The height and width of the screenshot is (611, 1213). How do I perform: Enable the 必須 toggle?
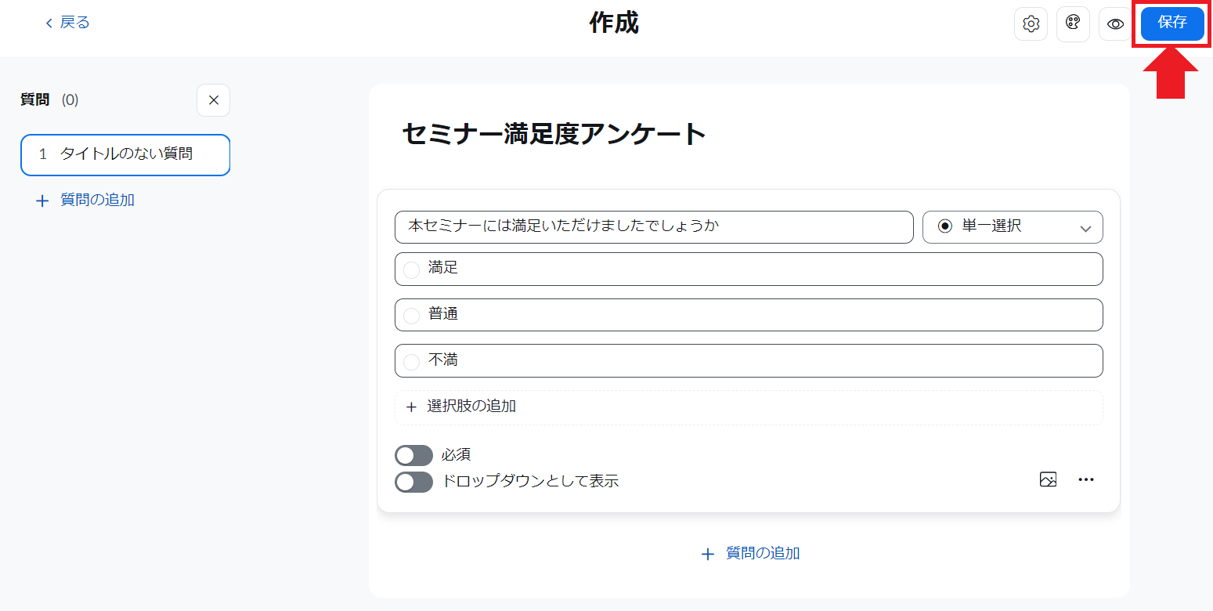413,455
